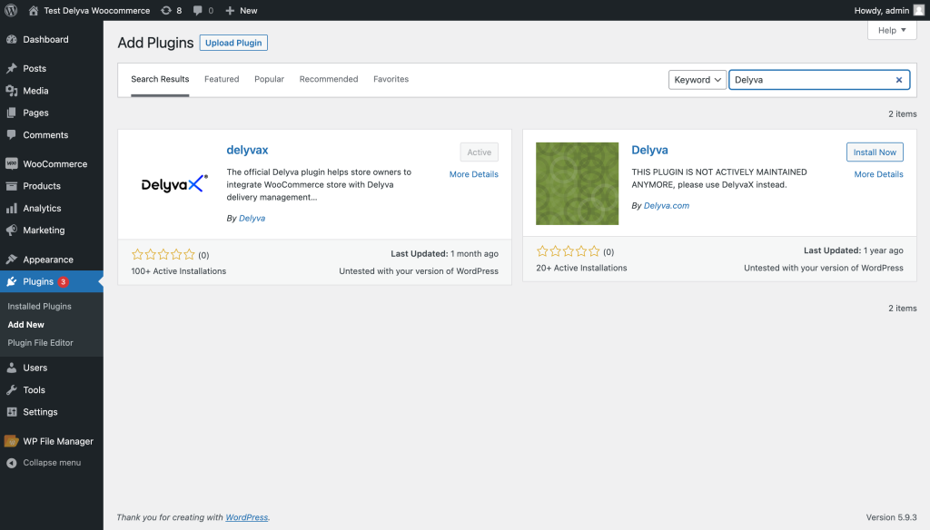Open More Details for delyvax plugin
Viewport: 930px width, 530px height.
click(x=473, y=174)
